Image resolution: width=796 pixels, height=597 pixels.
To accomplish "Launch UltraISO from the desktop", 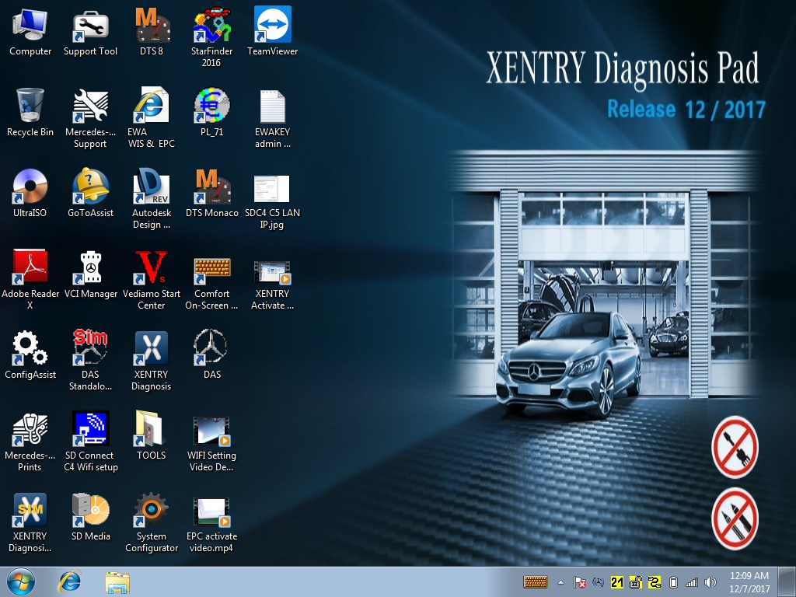I will tap(30, 193).
